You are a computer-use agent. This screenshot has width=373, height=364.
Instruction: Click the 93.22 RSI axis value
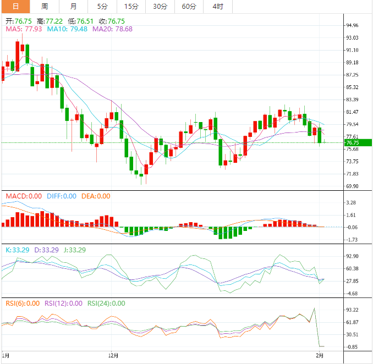(352, 310)
